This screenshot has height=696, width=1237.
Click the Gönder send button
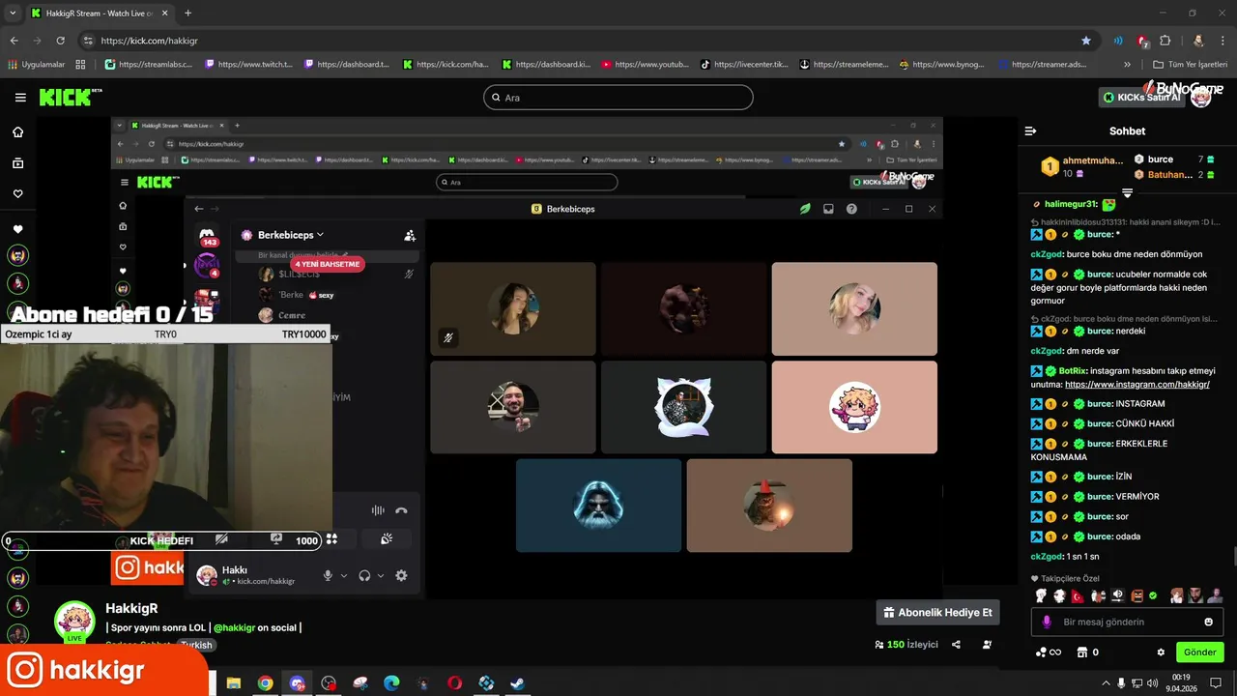[1199, 652]
